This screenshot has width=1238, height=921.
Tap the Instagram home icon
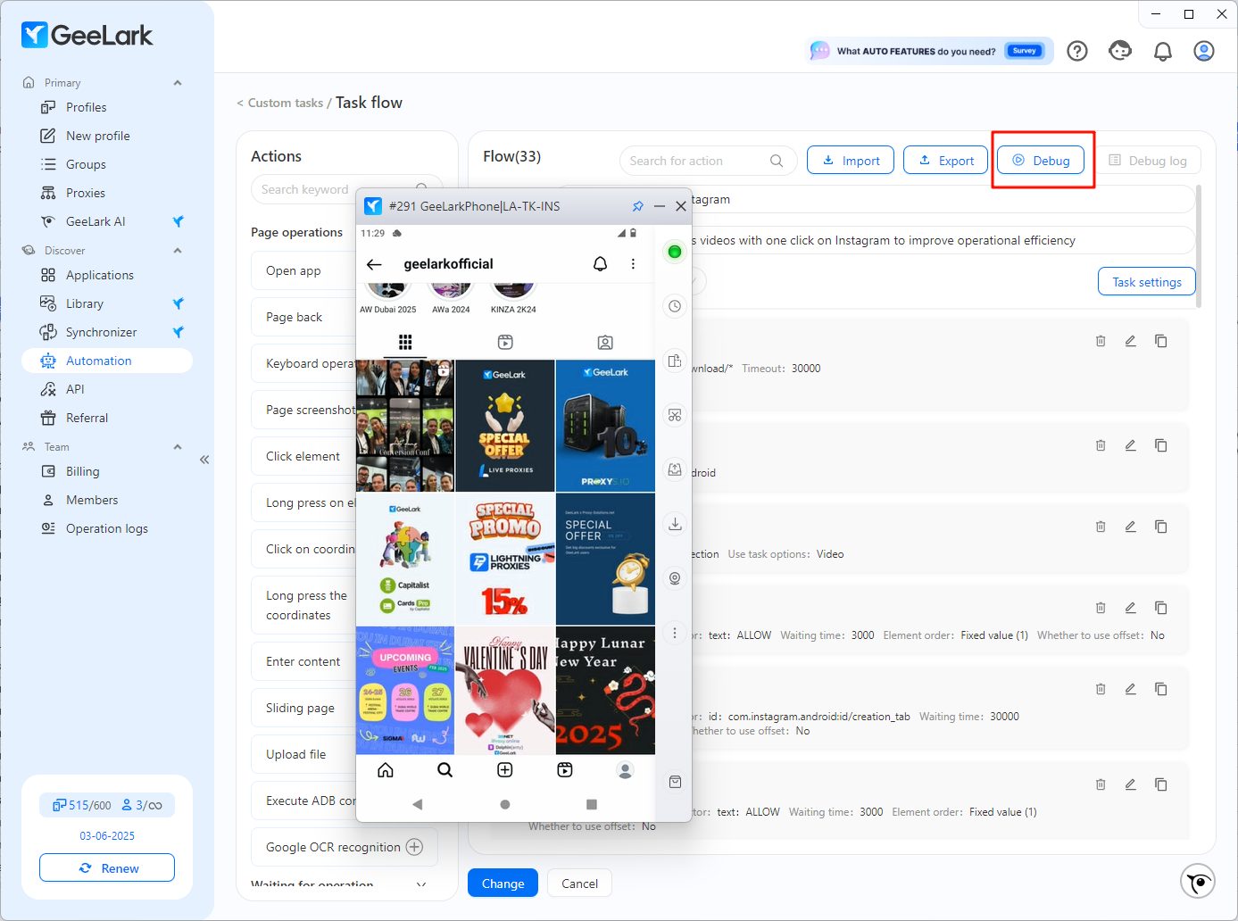386,770
